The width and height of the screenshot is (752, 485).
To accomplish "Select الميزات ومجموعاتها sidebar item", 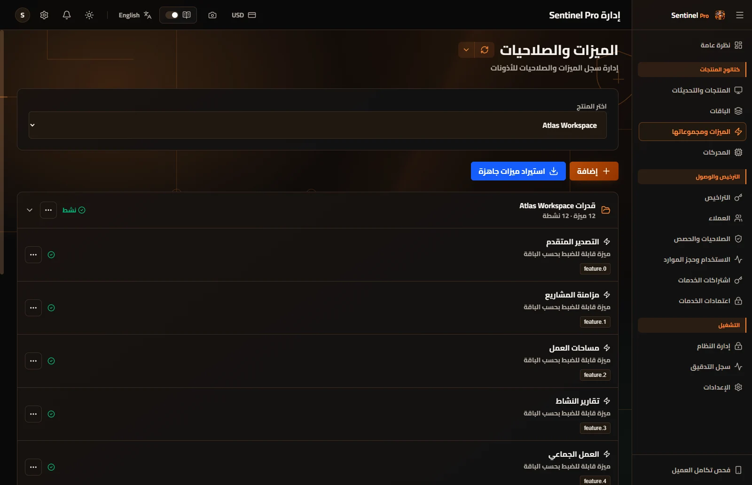I will pyautogui.click(x=692, y=132).
